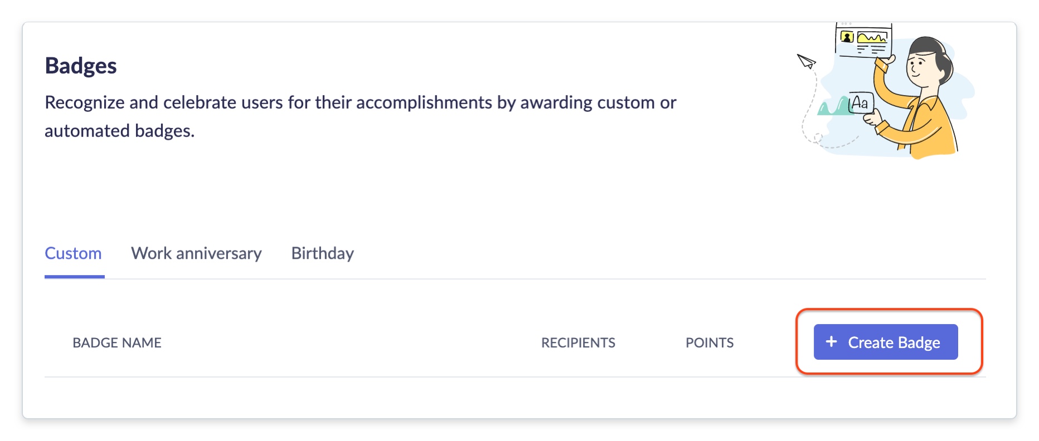Viewport: 1039px width, 441px height.
Task: Click the badges description text
Action: (360, 116)
